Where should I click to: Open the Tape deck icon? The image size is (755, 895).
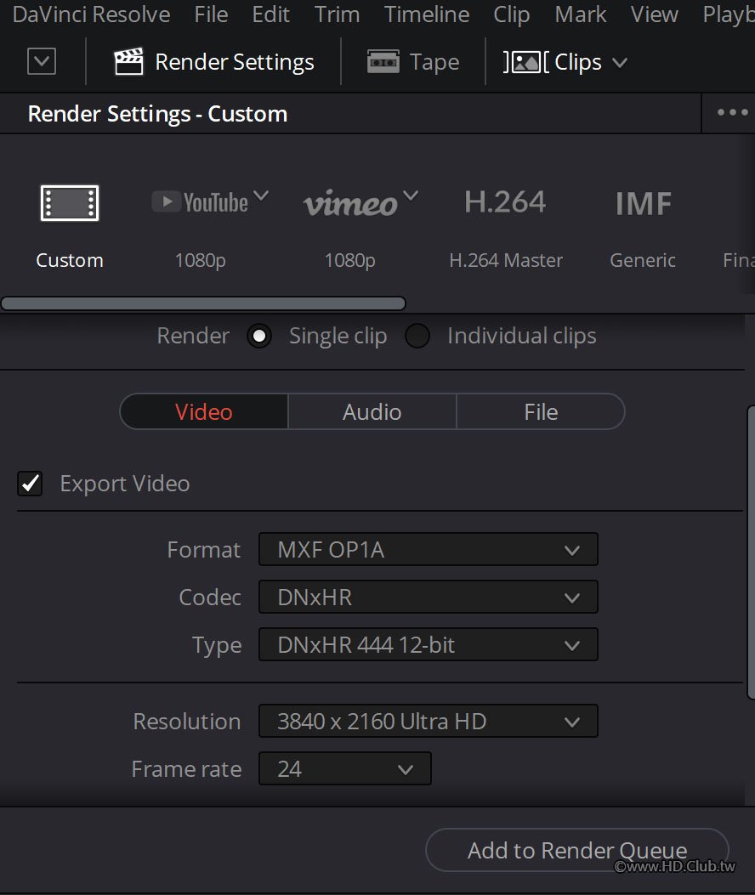(x=383, y=62)
